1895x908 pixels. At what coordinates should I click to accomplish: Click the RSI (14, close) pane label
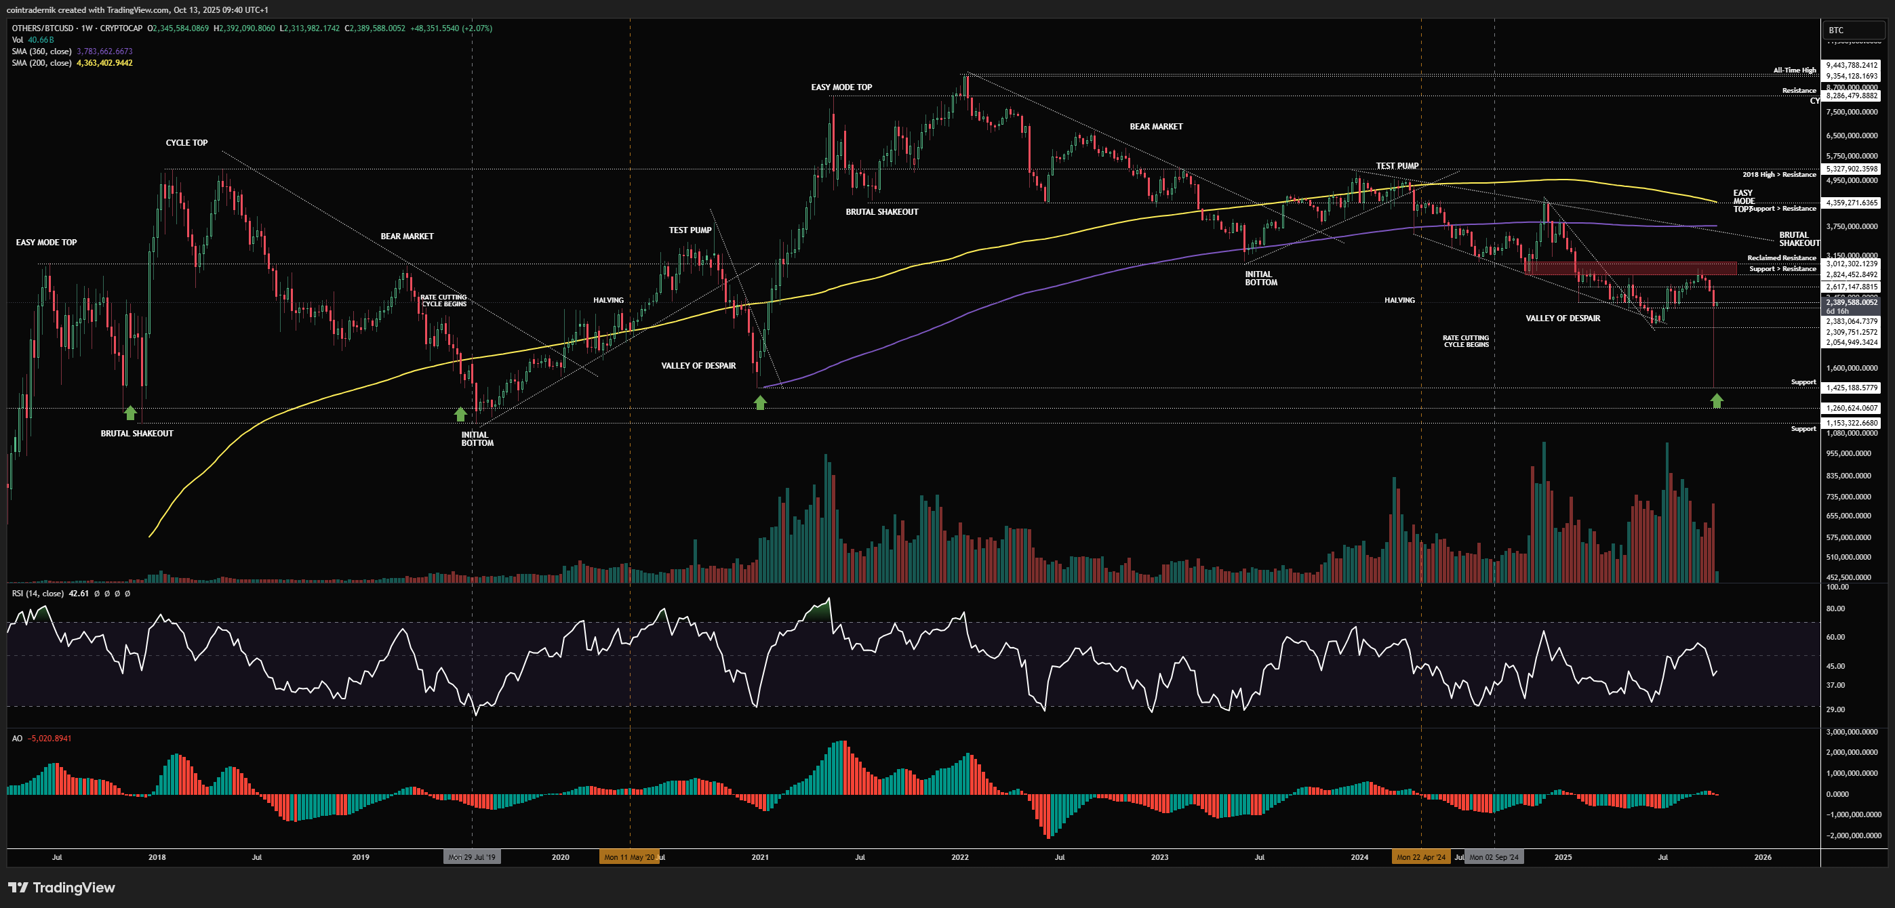coord(37,594)
